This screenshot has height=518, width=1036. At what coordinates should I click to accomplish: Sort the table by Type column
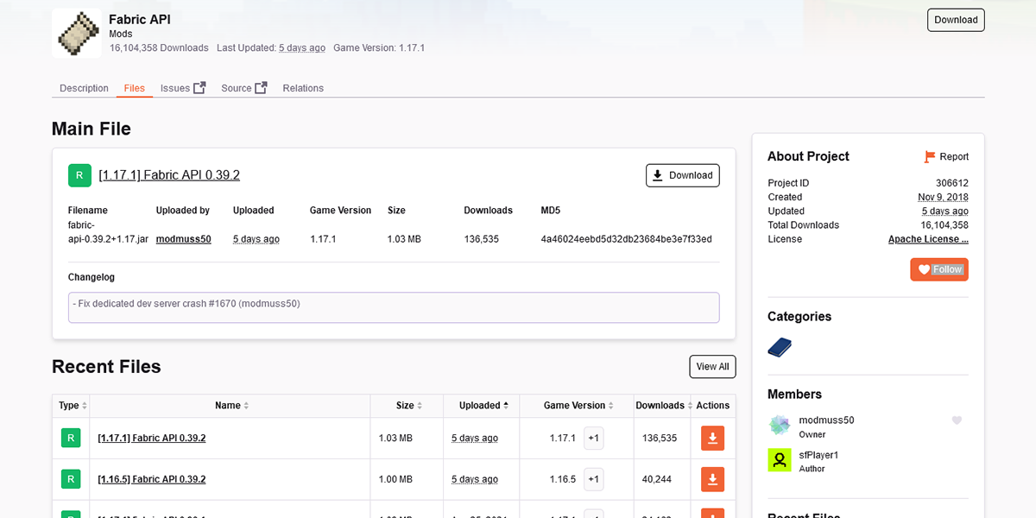point(71,406)
